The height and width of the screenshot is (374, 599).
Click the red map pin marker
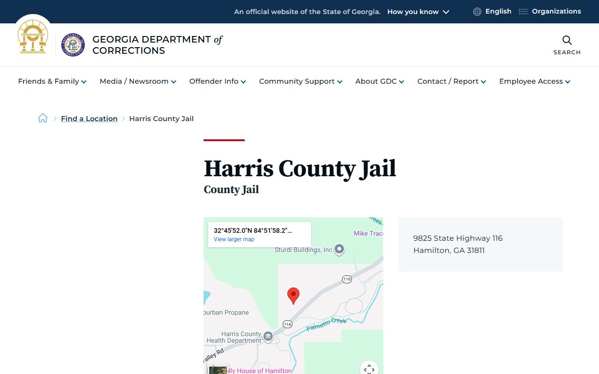coord(293,296)
